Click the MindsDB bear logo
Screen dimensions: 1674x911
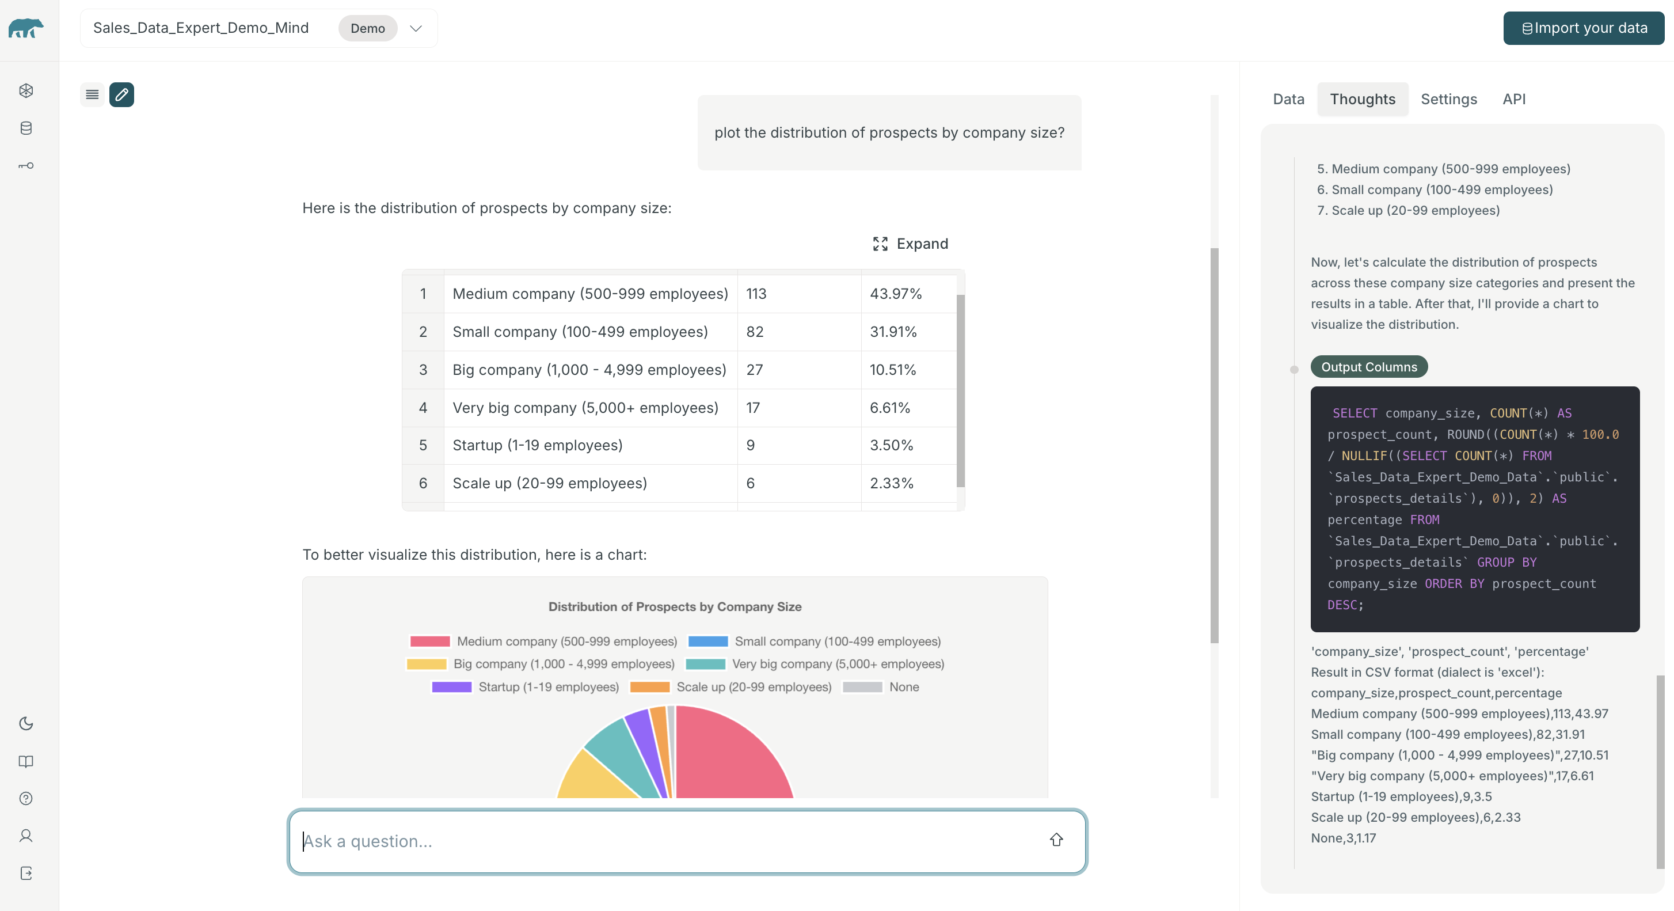point(26,29)
